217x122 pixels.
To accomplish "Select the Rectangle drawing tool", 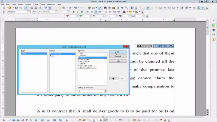I will (x=14, y=120).
